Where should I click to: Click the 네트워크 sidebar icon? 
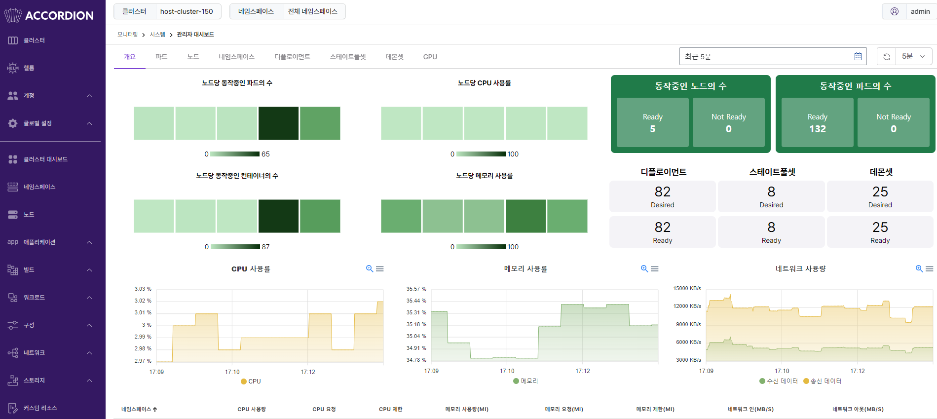[13, 353]
